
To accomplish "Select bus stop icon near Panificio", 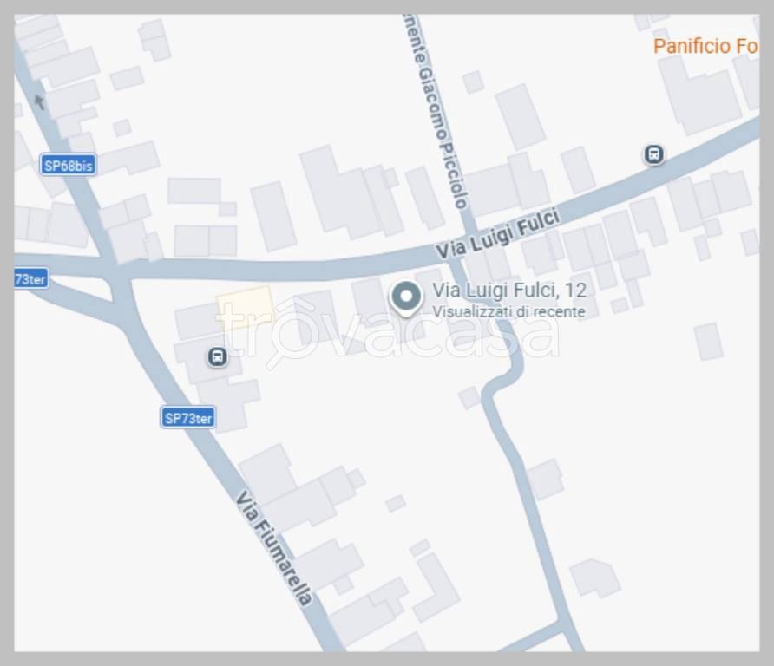I will pyautogui.click(x=654, y=154).
